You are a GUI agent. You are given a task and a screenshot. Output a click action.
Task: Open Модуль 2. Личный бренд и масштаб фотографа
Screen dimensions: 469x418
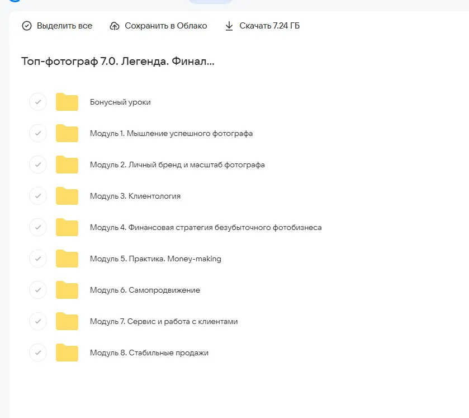click(177, 165)
